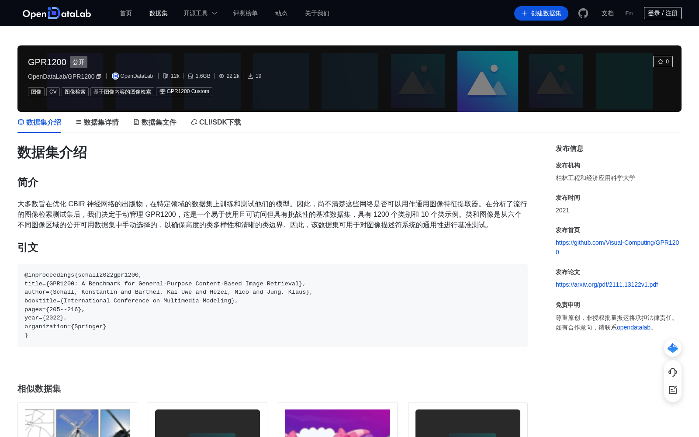Click the 基于图像内容的图像检索 tag
Screen dimensions: 699x437
tap(122, 92)
